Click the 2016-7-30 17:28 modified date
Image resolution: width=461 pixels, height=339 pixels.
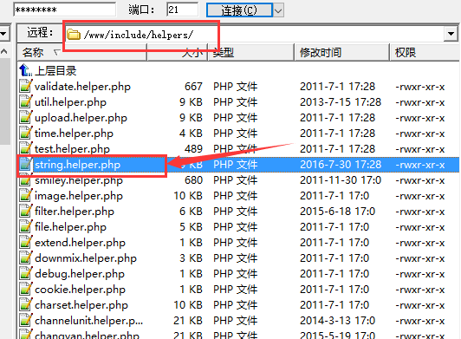tap(341, 165)
